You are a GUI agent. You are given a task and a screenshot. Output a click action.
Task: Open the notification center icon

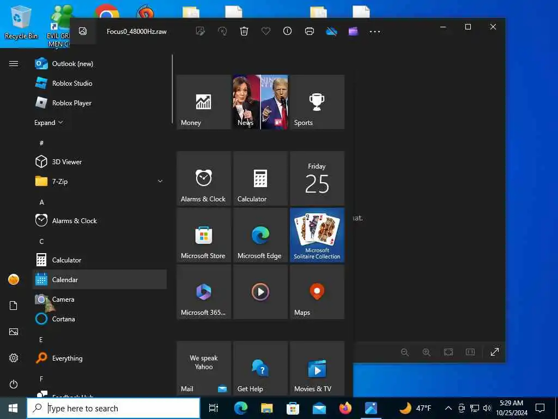coord(540,408)
